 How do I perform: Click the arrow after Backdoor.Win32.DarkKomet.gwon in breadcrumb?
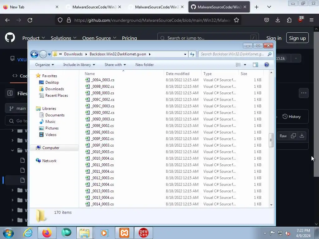pos(150,54)
